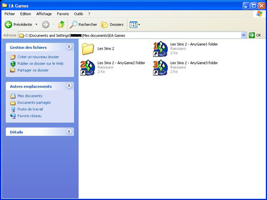Viewport: 267px width, 200px height.
Task: Open Favoris réseau link
Action: tap(29, 116)
